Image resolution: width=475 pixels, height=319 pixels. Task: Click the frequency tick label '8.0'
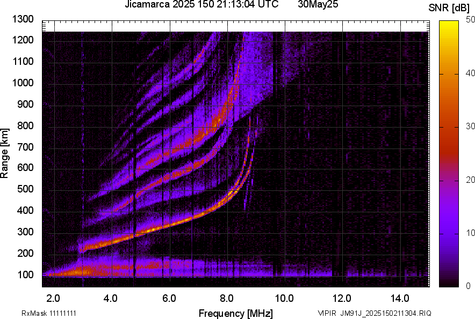pyautogui.click(x=227, y=299)
